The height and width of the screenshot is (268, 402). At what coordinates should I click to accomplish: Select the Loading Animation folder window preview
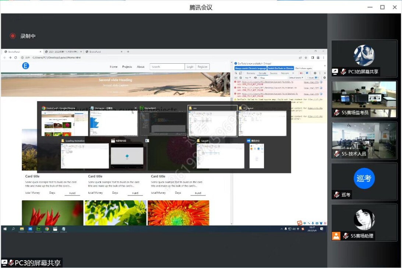[85, 154]
